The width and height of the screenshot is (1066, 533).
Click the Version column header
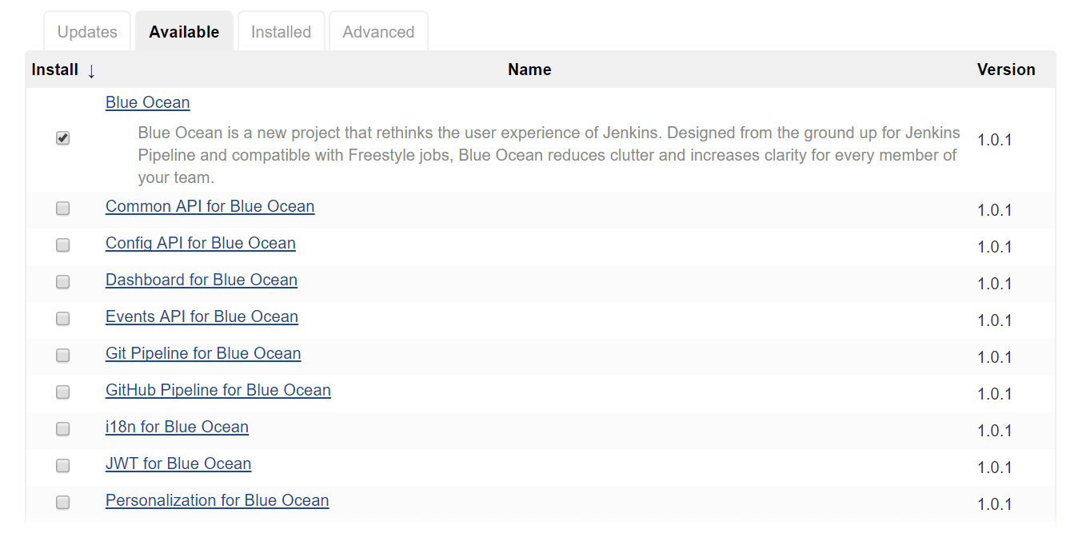pyautogui.click(x=1006, y=70)
